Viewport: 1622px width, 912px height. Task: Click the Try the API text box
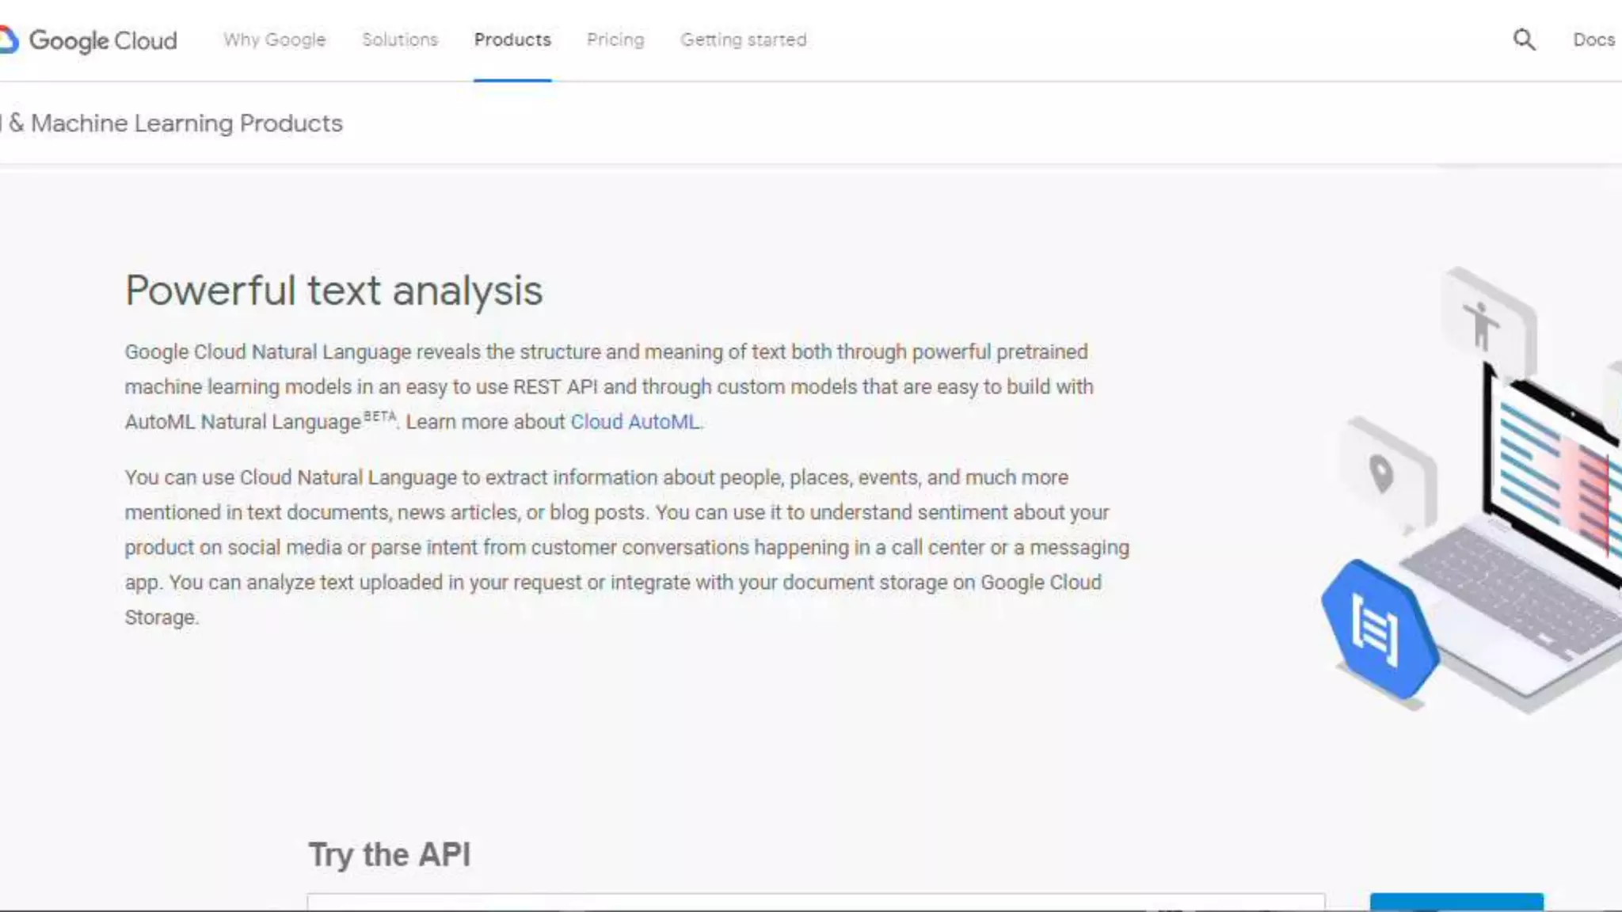coord(816,902)
